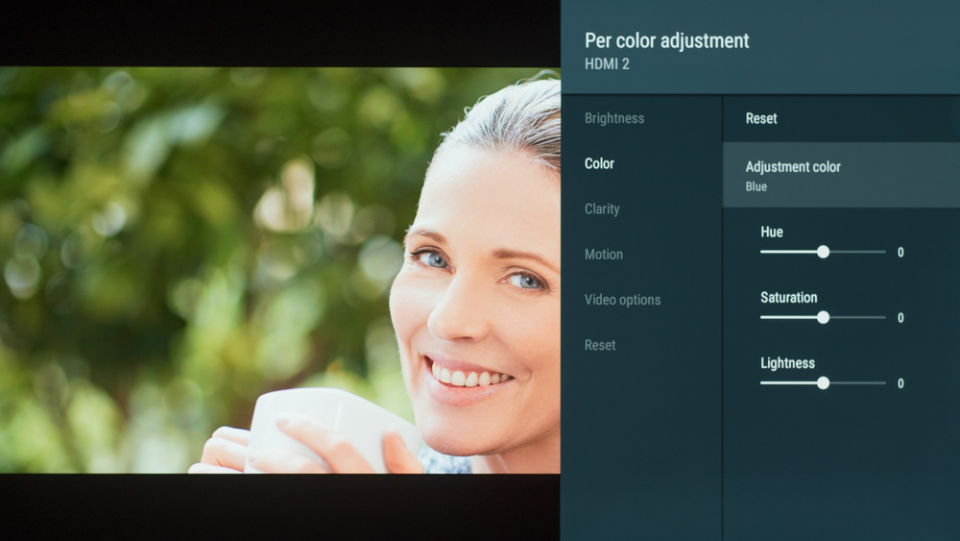The height and width of the screenshot is (541, 960).
Task: Choose Reset at the bottom of the category list
Action: pos(599,345)
